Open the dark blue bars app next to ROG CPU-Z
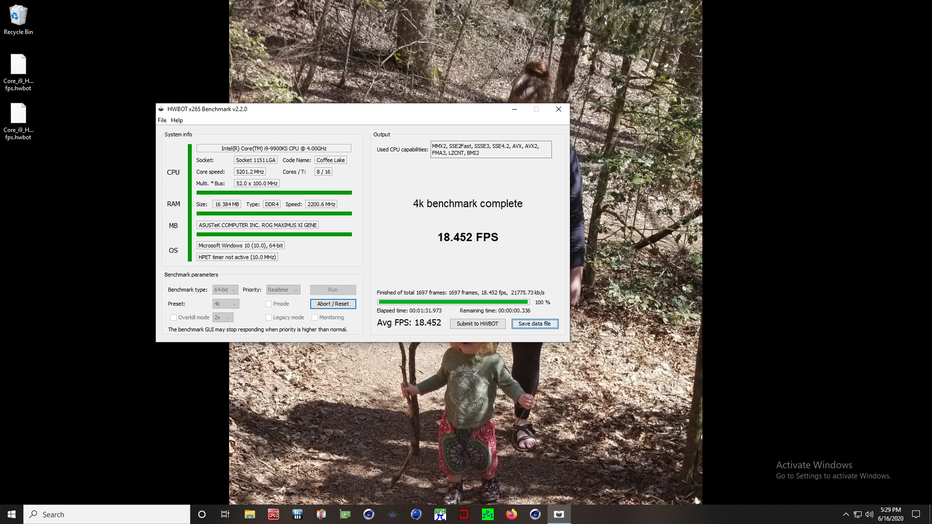Image resolution: width=932 pixels, height=524 pixels. 298,514
